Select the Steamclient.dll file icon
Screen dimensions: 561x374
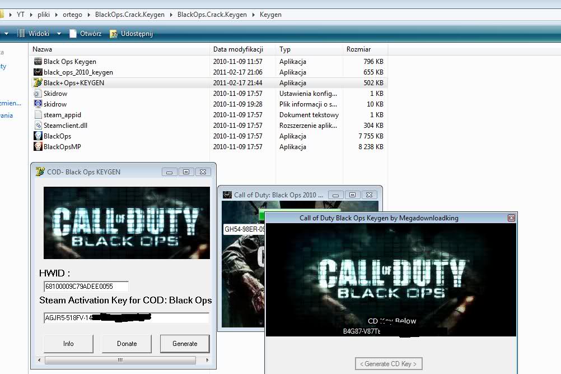(38, 126)
